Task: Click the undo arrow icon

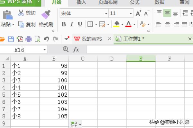Action: coord(46,39)
